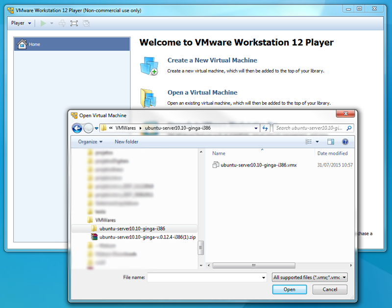Click the new virtual machine icon
This screenshot has height=308, width=392.
pos(149,66)
